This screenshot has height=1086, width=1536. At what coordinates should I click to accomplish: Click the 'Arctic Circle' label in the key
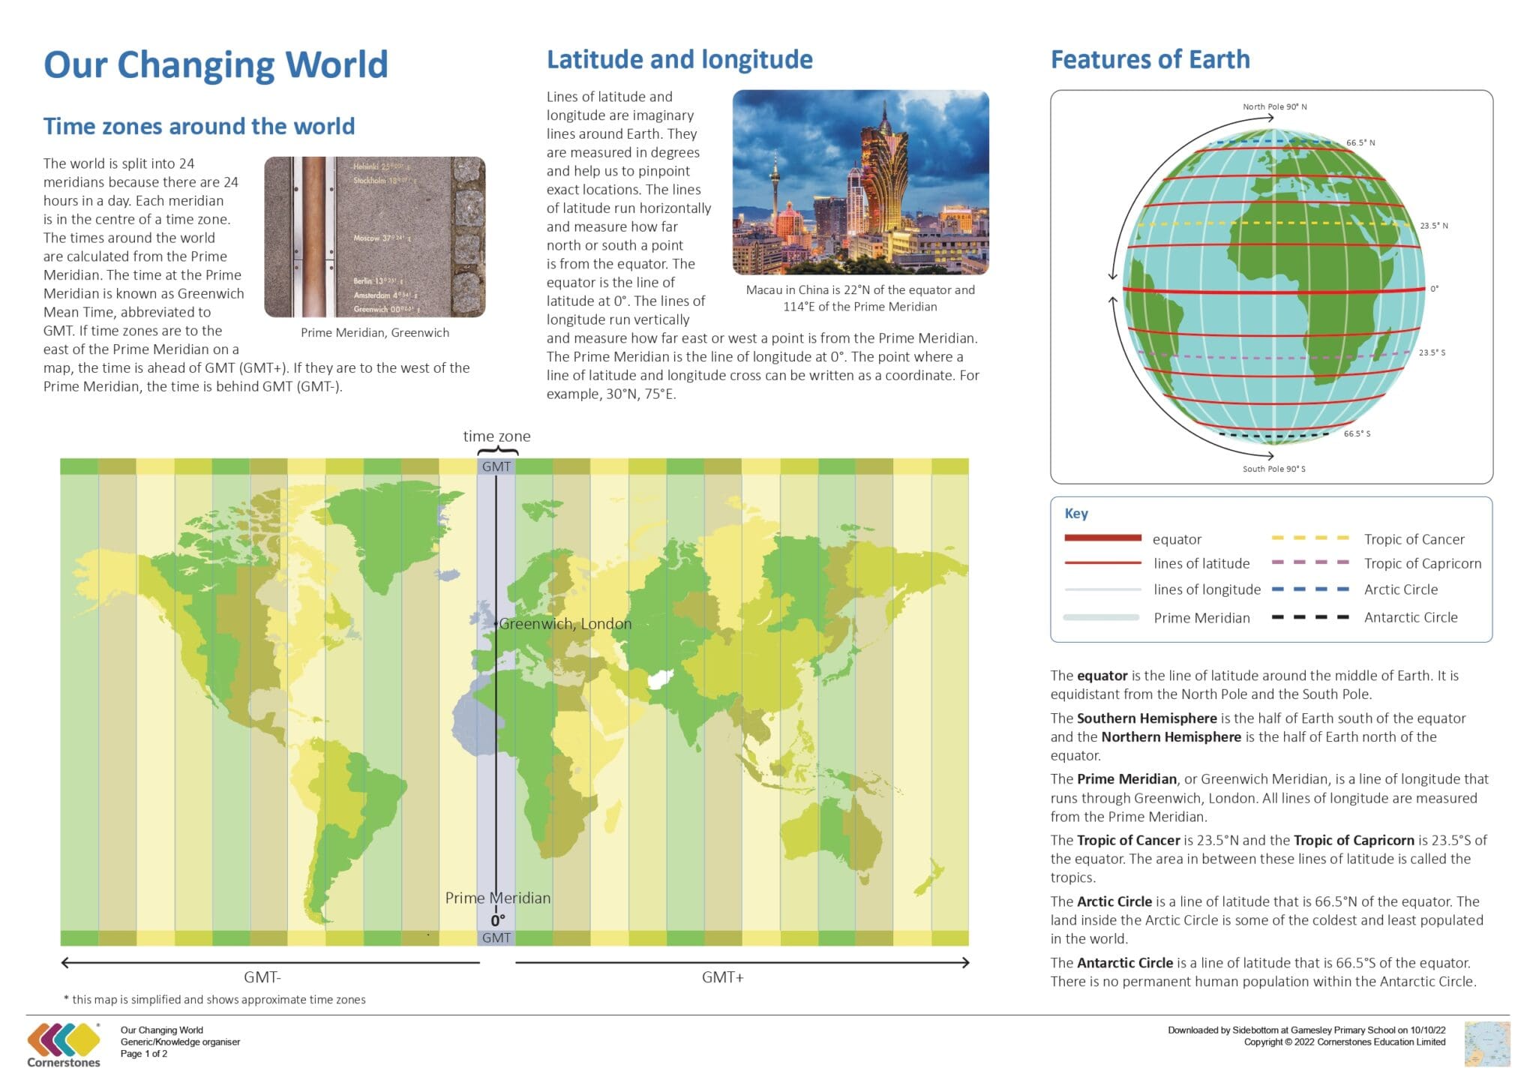pos(1401,589)
